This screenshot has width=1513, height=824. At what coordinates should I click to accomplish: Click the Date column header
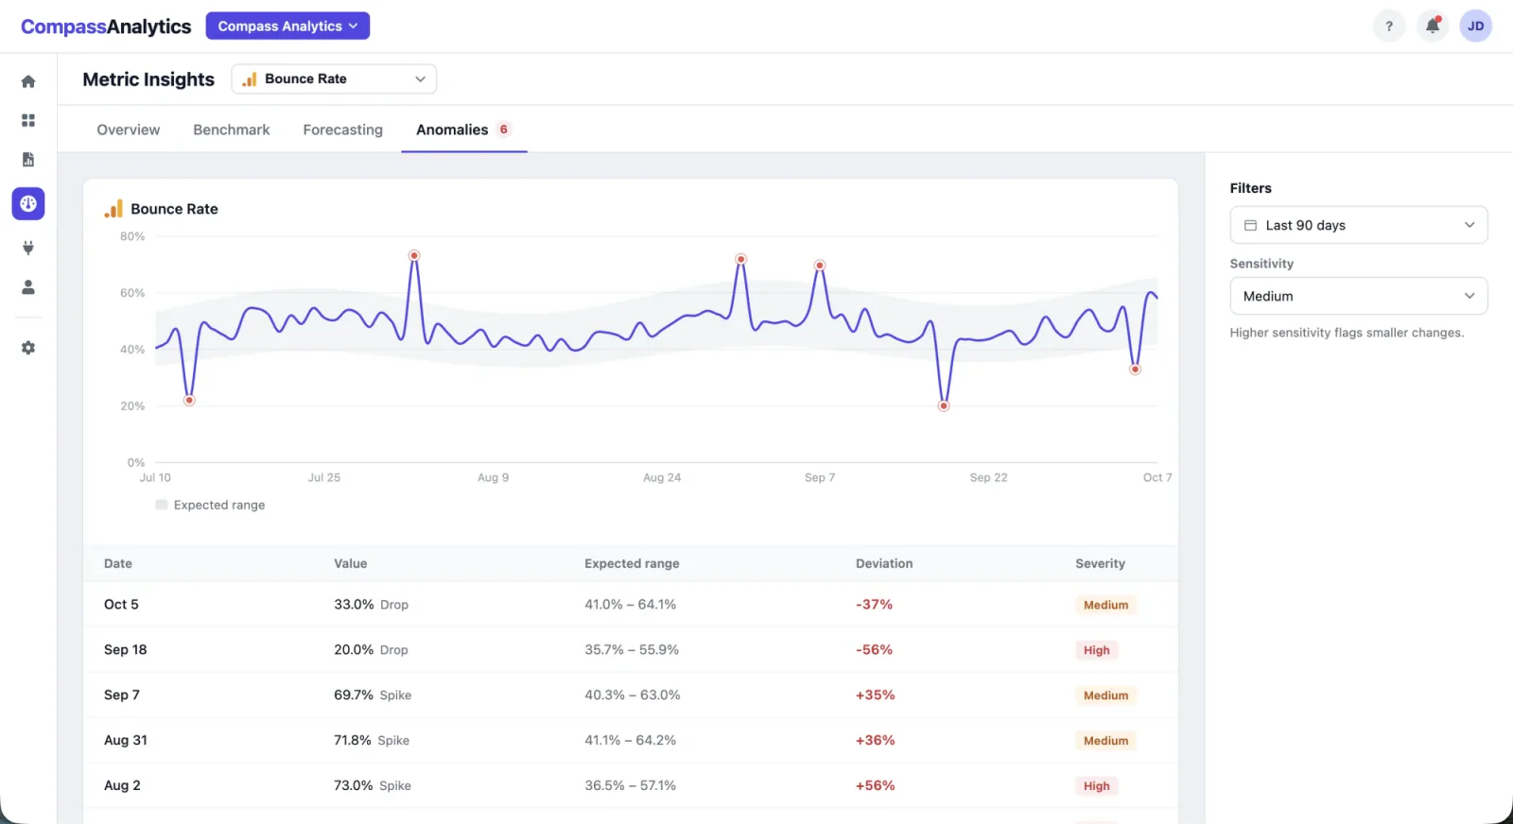[118, 563]
